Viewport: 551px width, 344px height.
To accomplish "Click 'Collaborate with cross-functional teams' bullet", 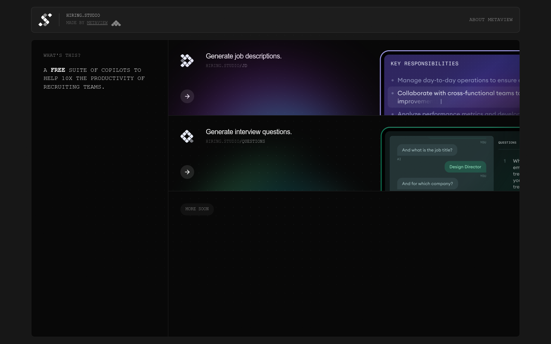I will (x=454, y=97).
